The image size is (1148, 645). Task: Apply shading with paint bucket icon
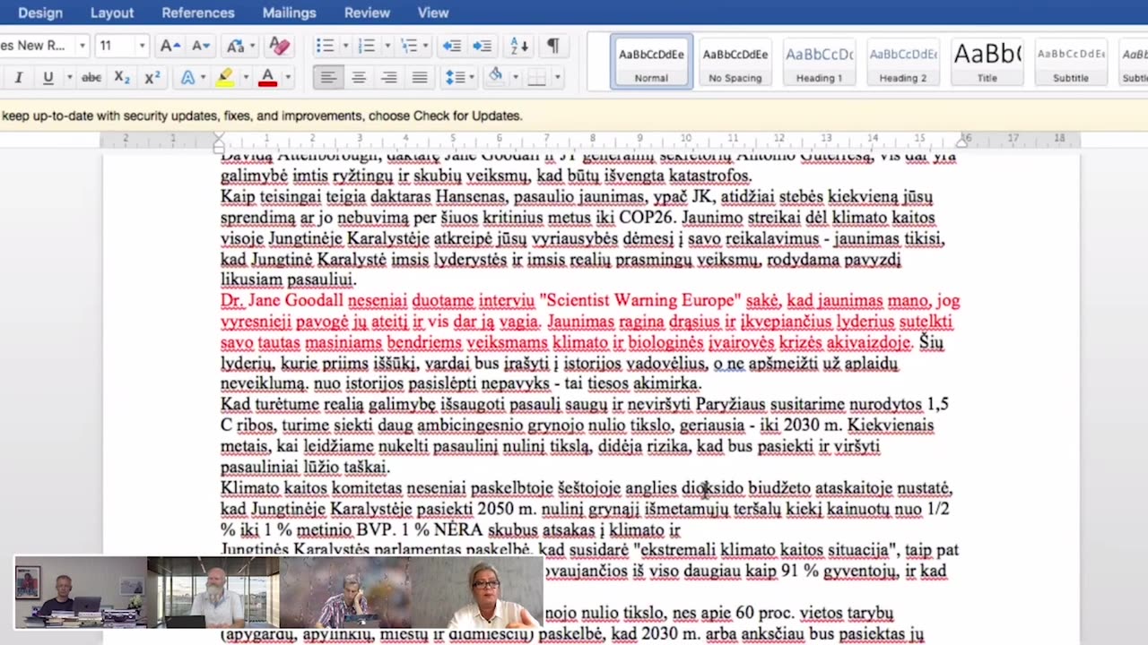pyautogui.click(x=495, y=77)
